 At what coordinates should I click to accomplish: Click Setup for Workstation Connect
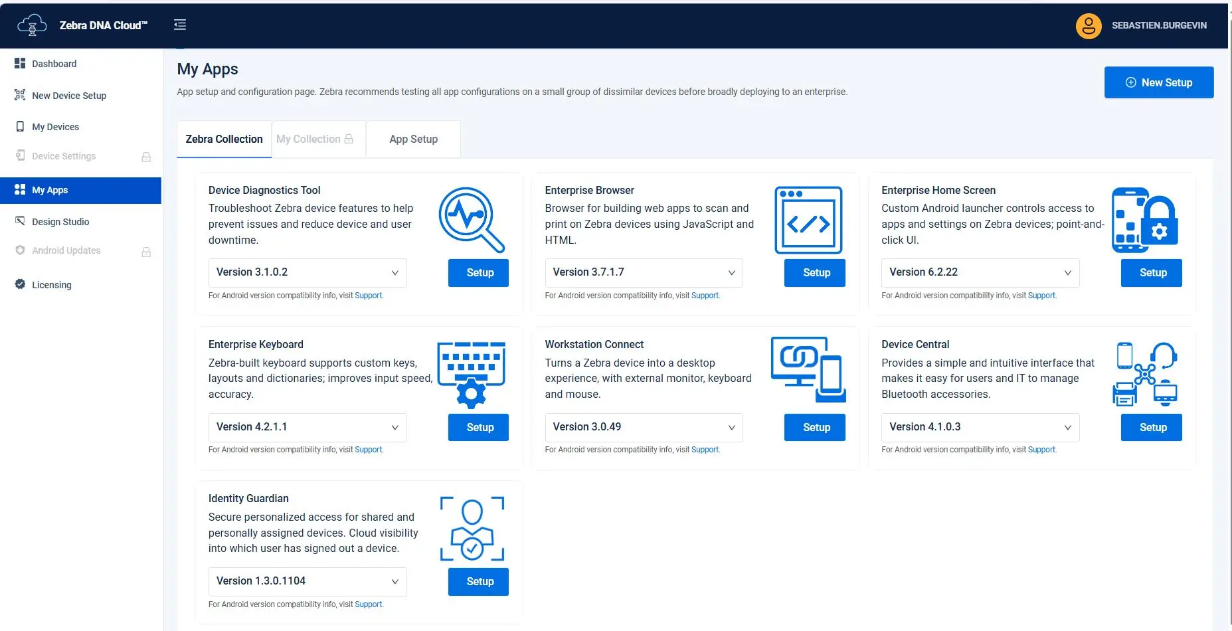pos(815,427)
